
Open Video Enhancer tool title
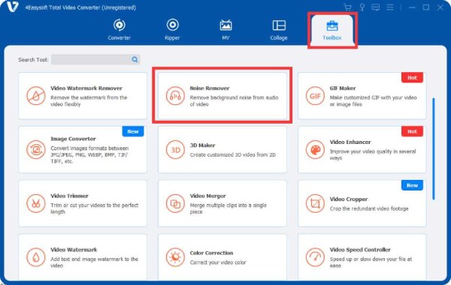(350, 142)
